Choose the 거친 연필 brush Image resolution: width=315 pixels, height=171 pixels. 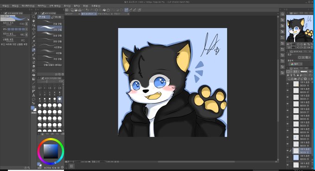coord(50,58)
